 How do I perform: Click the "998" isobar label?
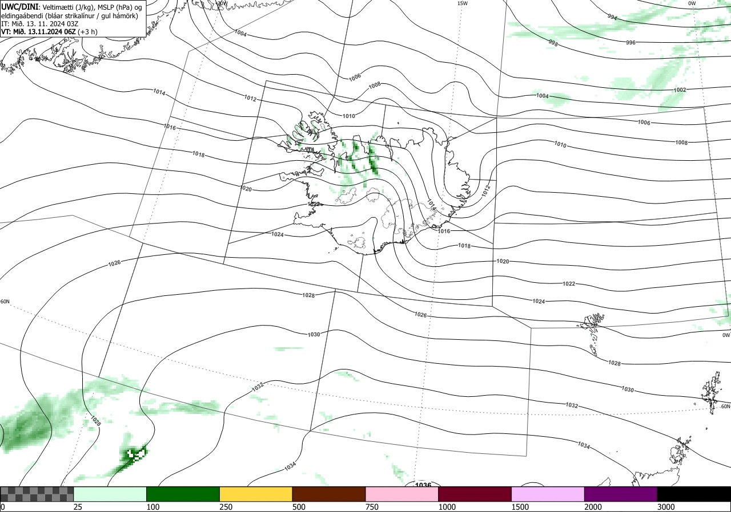[x=553, y=43]
